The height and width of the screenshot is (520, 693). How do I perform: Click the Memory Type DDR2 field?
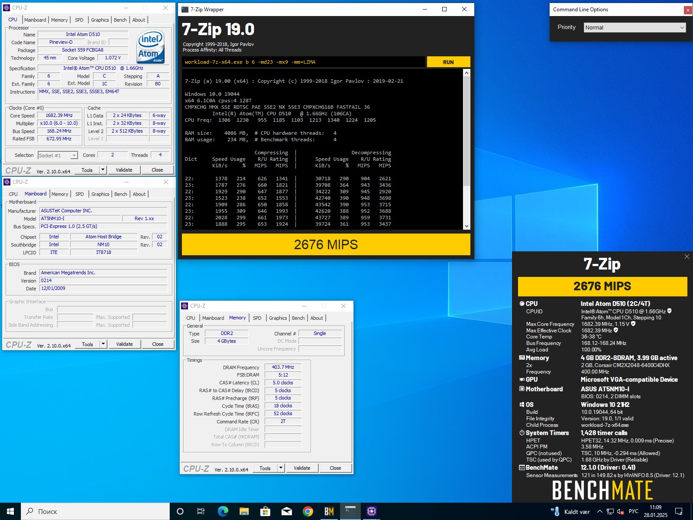tap(227, 334)
